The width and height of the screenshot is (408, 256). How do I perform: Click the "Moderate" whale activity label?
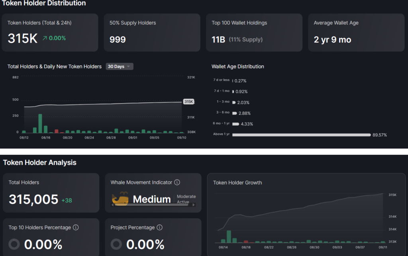pos(186,197)
